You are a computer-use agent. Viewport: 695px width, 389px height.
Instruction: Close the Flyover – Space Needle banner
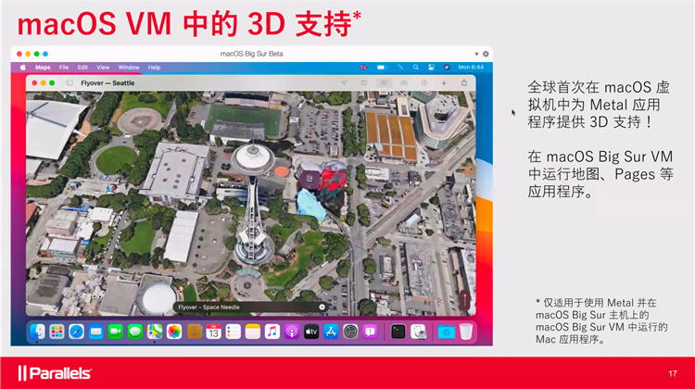[x=322, y=307]
